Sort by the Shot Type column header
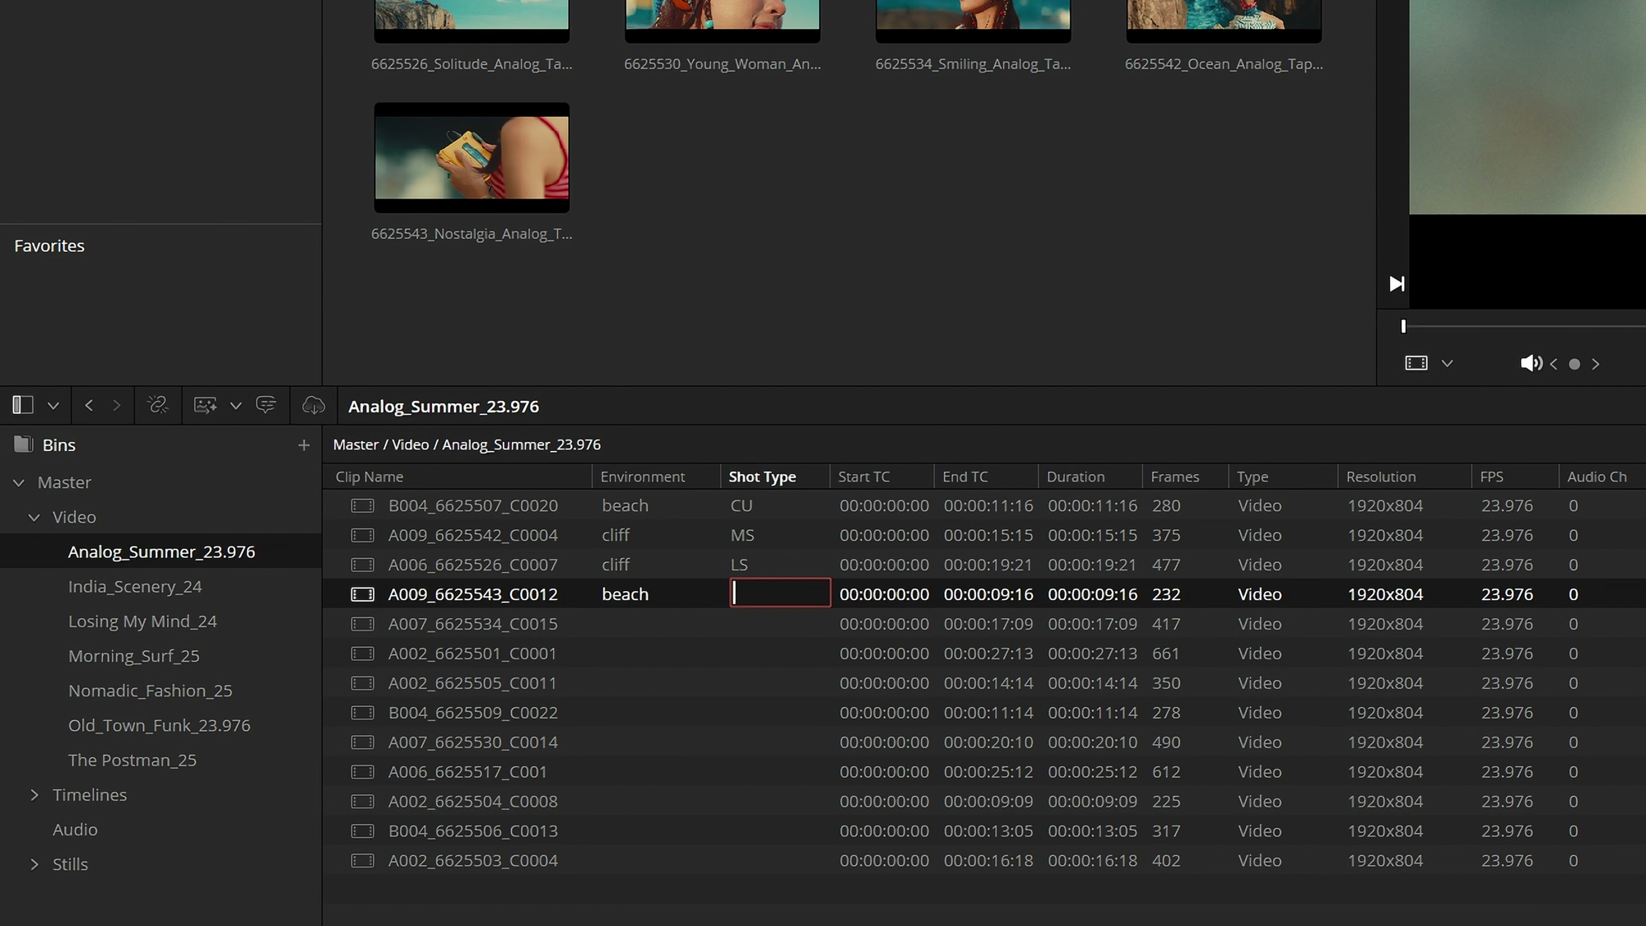 [x=762, y=477]
